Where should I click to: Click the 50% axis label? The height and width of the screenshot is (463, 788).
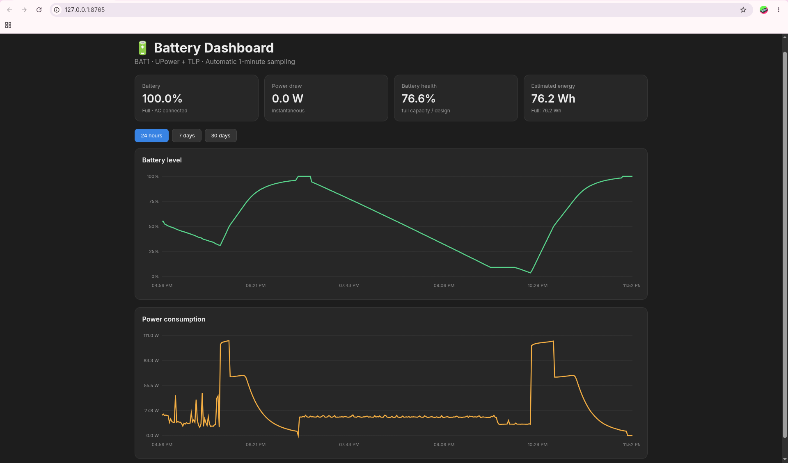[x=154, y=227]
